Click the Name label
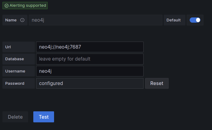The width and height of the screenshot is (212, 130). (11, 20)
